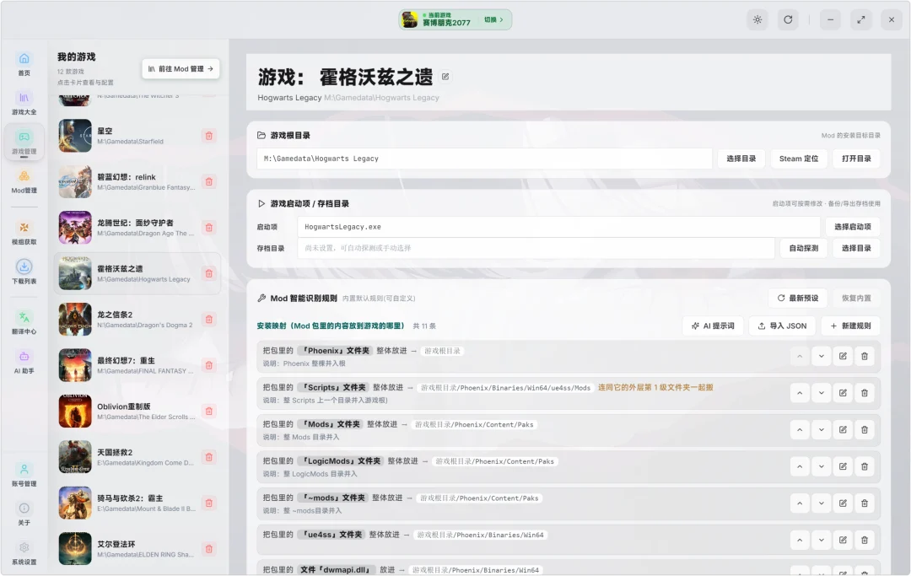Toggle the light/dark theme sun icon
The height and width of the screenshot is (576, 911).
coord(757,19)
